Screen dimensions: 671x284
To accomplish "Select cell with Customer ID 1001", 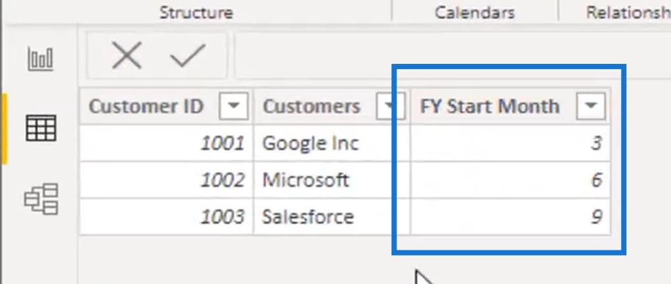I will [167, 143].
